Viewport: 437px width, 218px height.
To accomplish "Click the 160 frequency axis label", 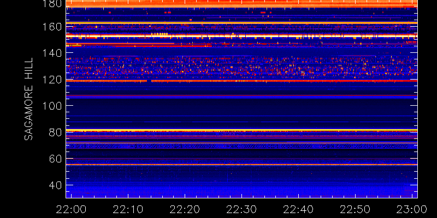I will coord(52,27).
